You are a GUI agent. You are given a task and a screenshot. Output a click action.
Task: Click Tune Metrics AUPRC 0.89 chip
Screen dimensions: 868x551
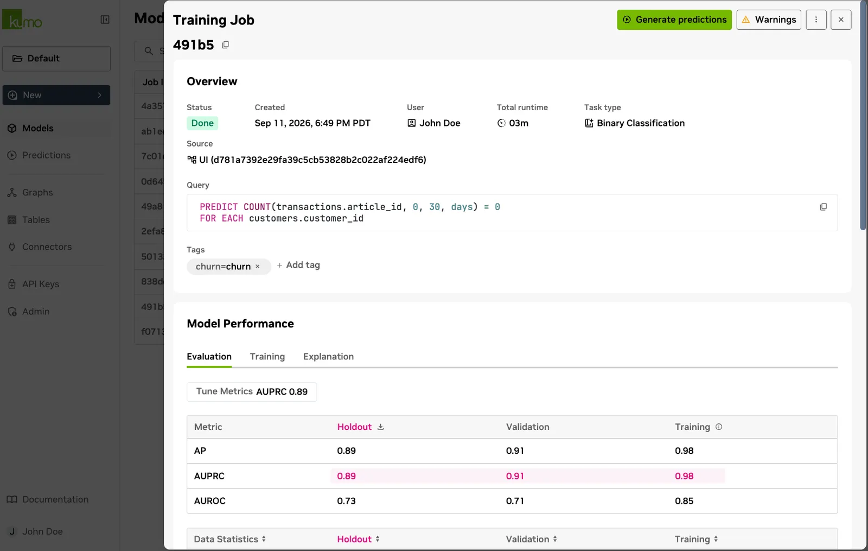pos(252,392)
